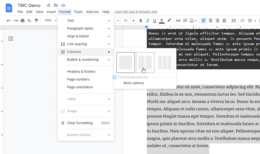The width and height of the screenshot is (260, 154).
Task: Toggle italic formatting
Action: (147, 20)
